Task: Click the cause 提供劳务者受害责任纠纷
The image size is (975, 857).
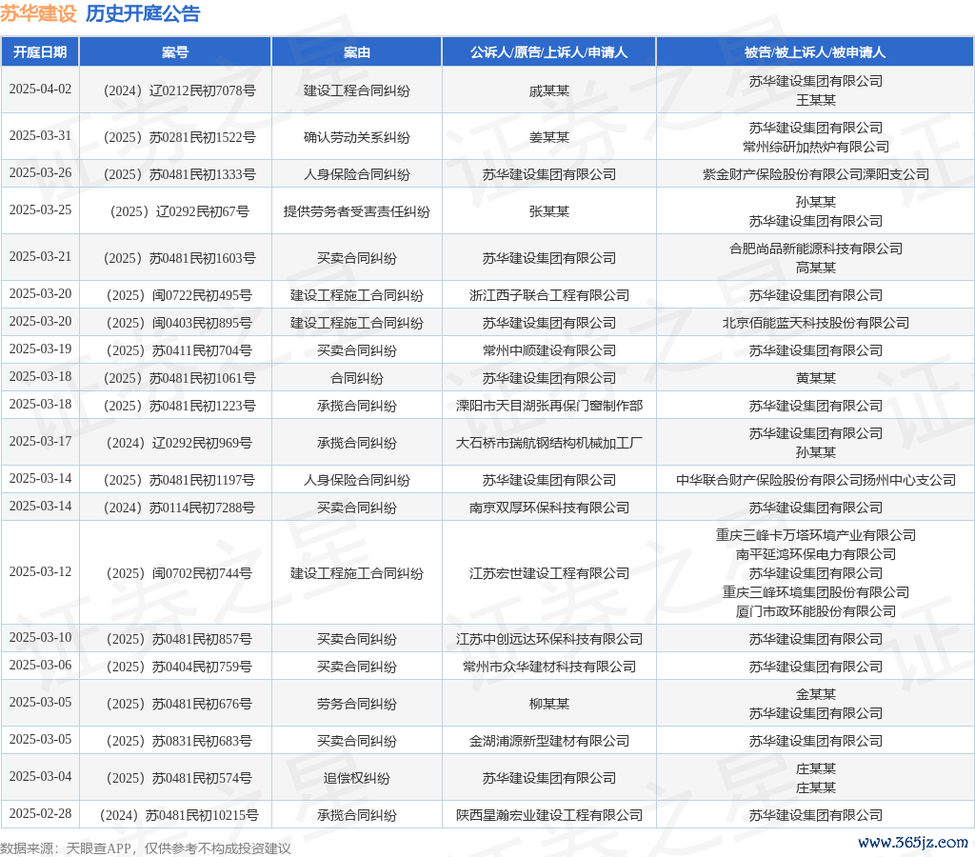Action: (357, 212)
